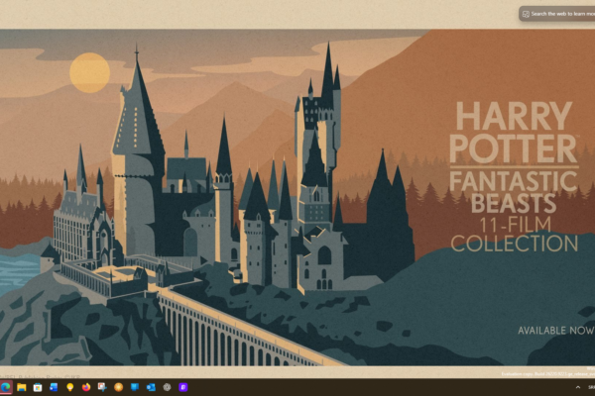
Task: Open the orange round app icon
Action: [118, 387]
